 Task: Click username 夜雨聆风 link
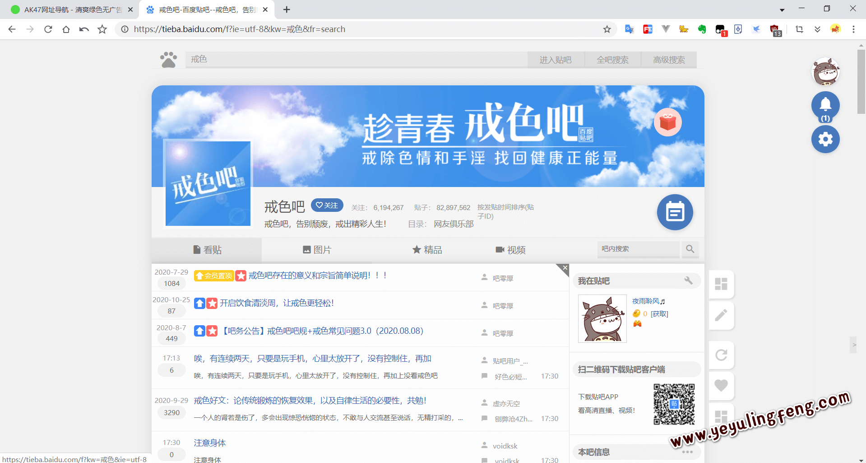click(648, 301)
